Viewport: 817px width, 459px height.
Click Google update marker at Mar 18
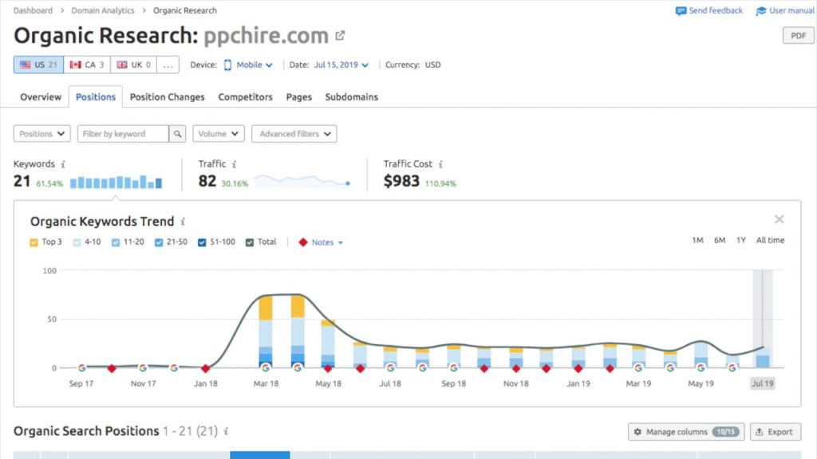(266, 368)
